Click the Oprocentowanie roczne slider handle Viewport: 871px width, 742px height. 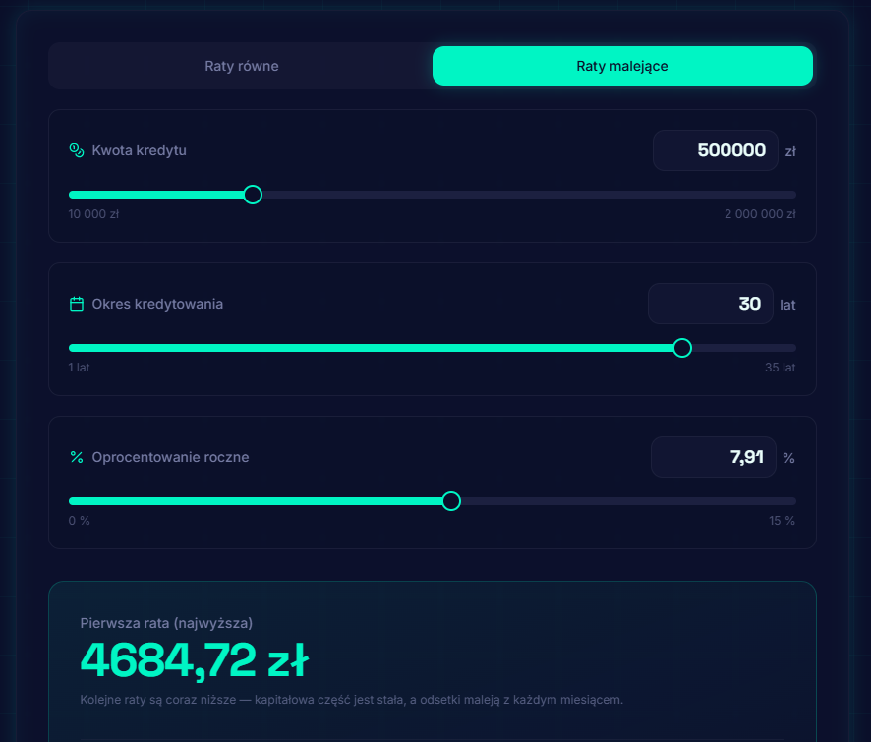tap(451, 501)
